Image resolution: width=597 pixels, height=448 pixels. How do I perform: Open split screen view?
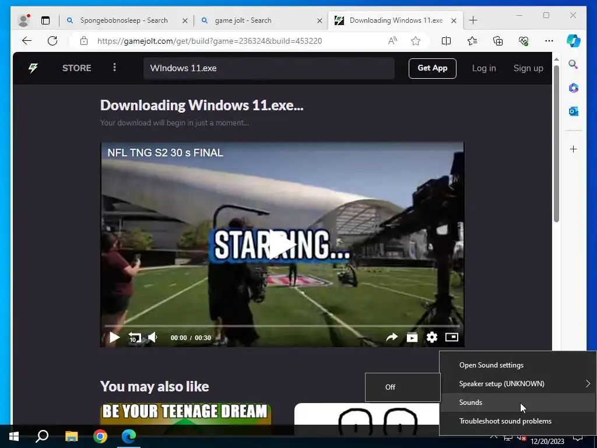[x=446, y=41]
